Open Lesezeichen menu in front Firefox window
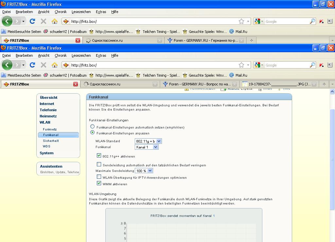The height and width of the screenshot is (242, 335). click(81, 55)
